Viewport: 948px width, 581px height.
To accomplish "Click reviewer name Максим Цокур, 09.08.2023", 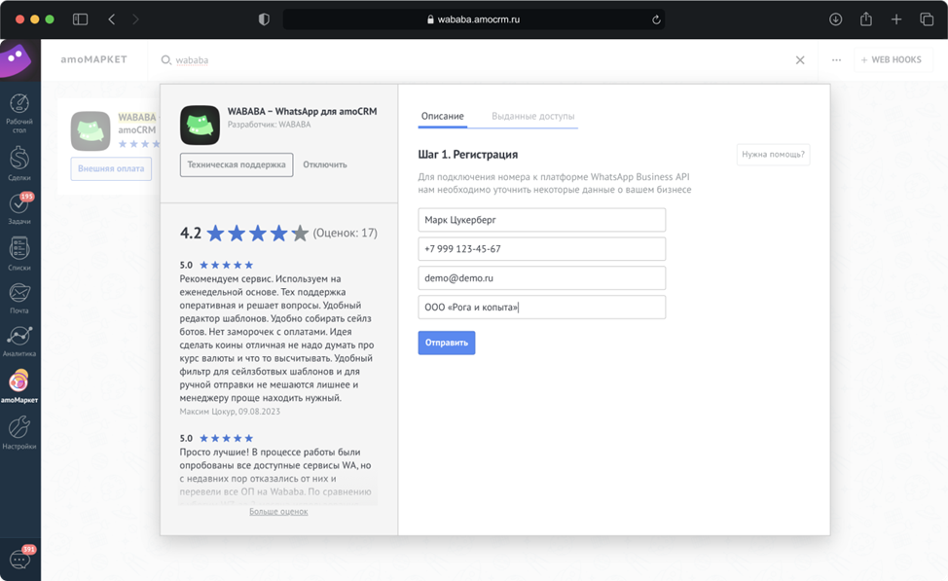I will click(230, 411).
